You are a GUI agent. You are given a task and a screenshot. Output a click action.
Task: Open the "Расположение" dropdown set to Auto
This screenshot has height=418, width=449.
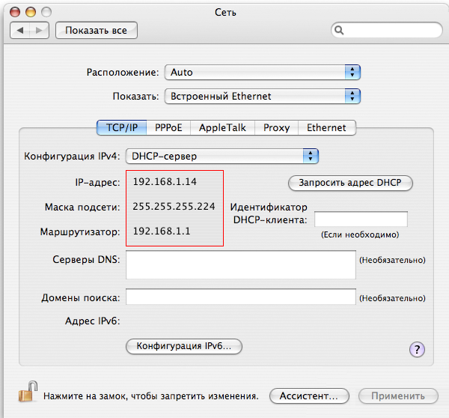263,73
